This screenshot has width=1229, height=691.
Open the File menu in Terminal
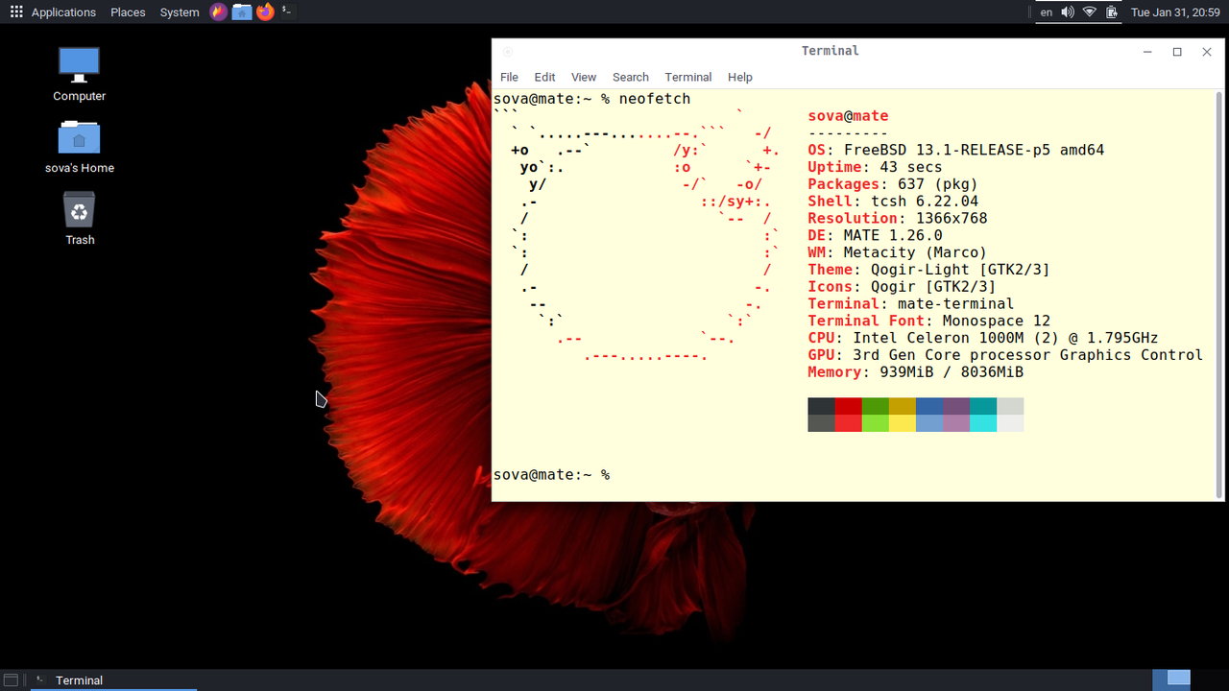509,77
